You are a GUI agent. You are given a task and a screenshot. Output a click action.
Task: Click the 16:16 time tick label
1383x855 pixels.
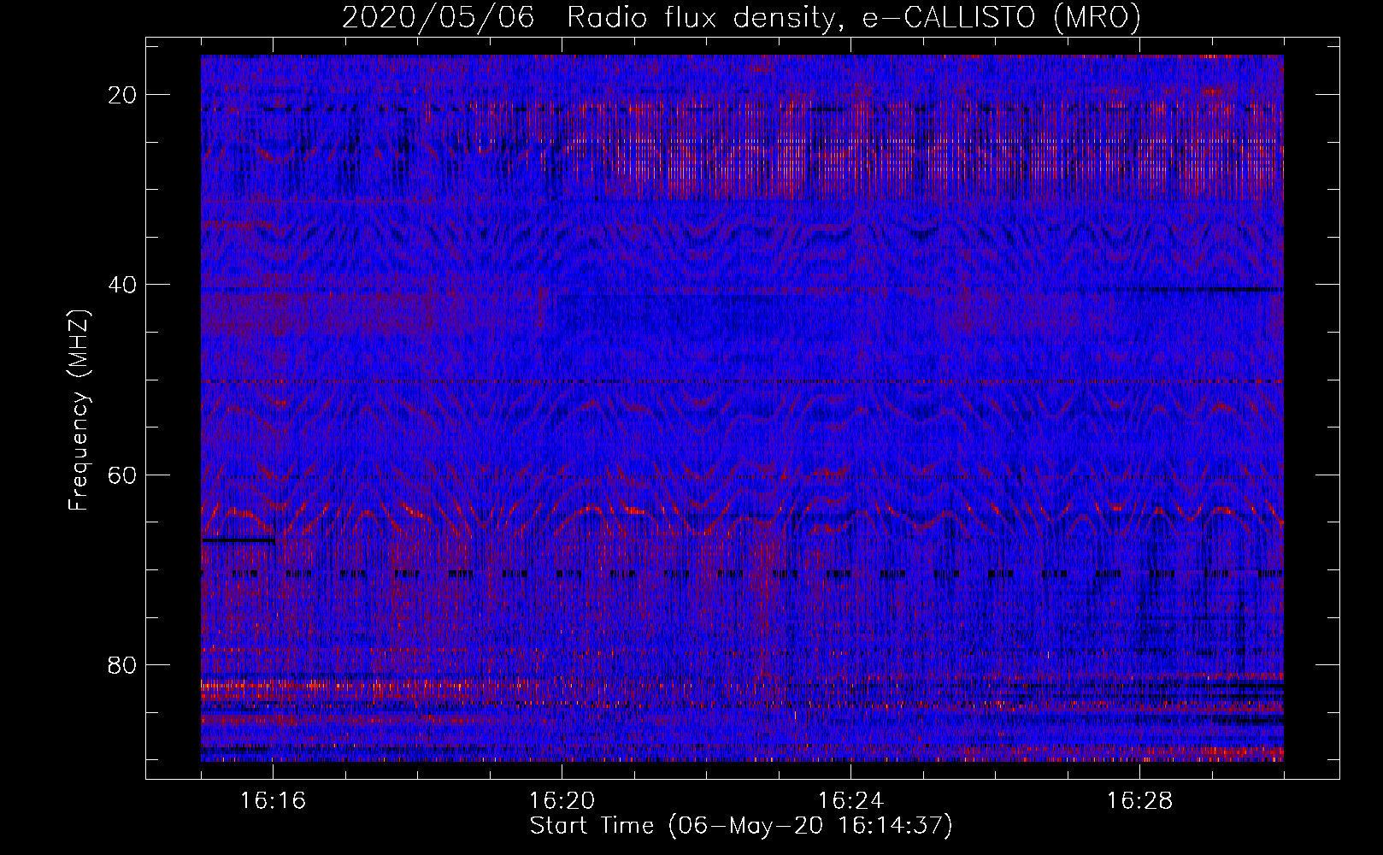(274, 801)
